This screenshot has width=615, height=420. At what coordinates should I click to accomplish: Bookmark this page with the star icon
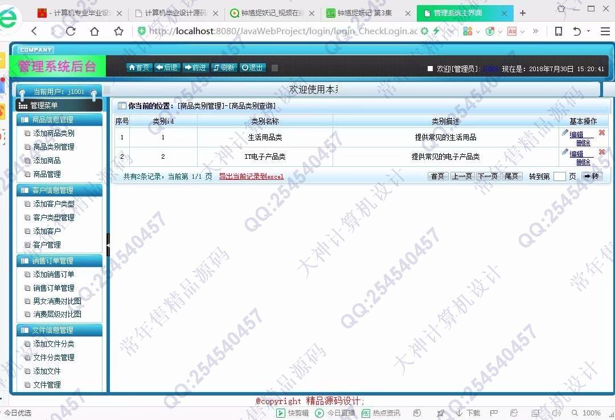tap(118, 31)
